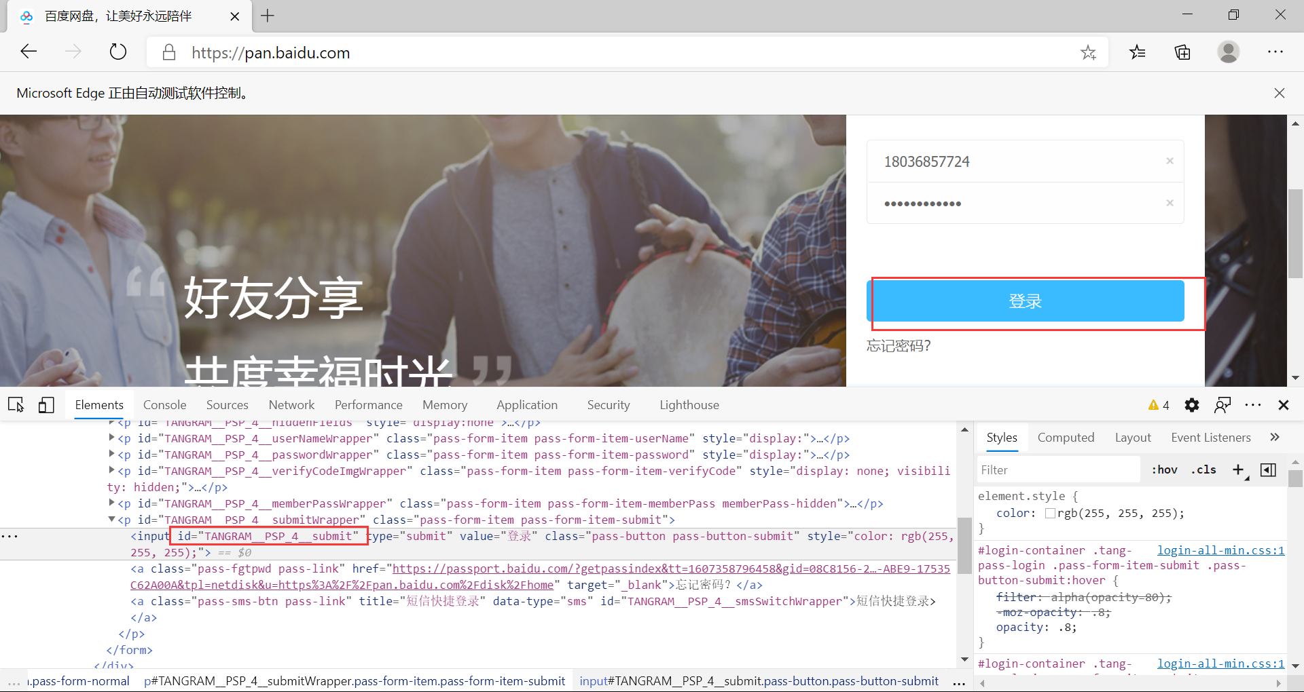Toggle the .cls class editor
The image size is (1304, 692).
1203,469
